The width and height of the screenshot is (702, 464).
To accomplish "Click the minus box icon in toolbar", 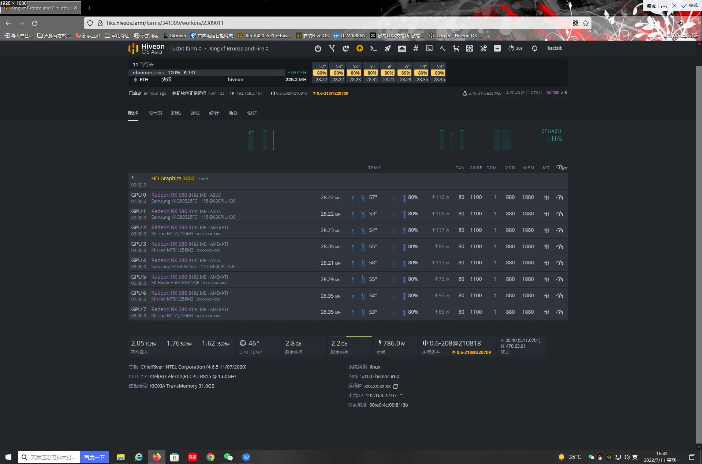I will point(497,48).
